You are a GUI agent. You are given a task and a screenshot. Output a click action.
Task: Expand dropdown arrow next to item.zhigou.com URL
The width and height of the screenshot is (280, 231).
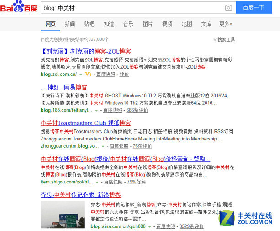97,182
